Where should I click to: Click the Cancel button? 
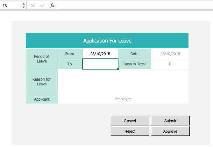coord(130,121)
